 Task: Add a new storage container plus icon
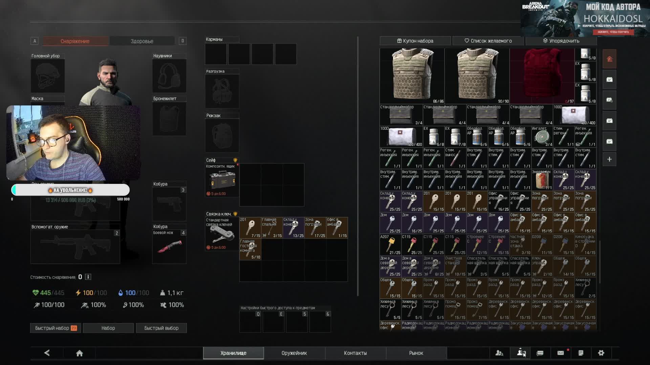(609, 159)
